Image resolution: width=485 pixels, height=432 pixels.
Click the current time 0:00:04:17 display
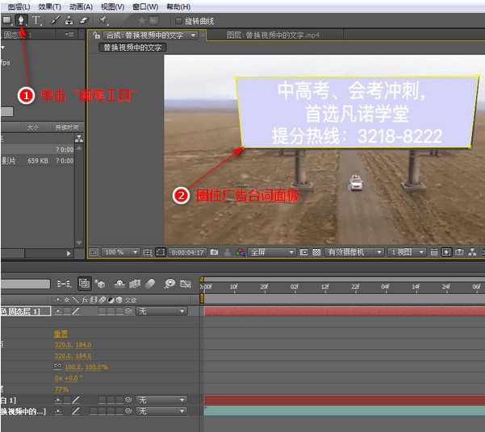tap(188, 252)
